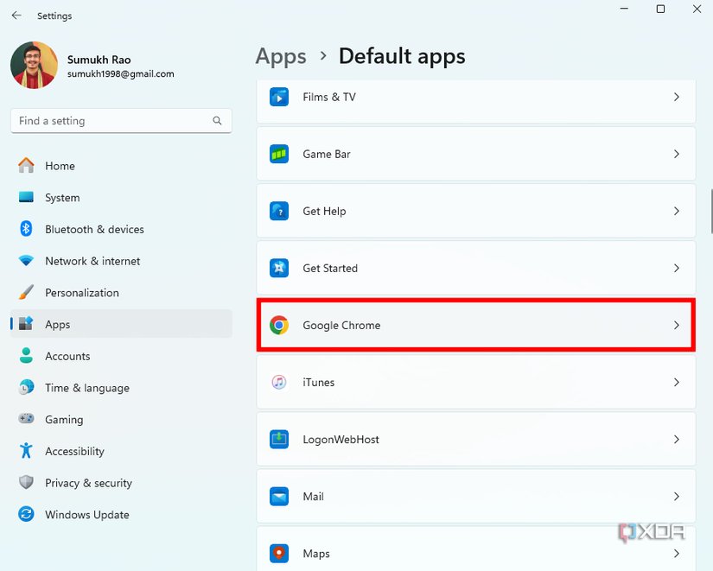Open the Accounts settings section
The width and height of the screenshot is (713, 571).
67,356
